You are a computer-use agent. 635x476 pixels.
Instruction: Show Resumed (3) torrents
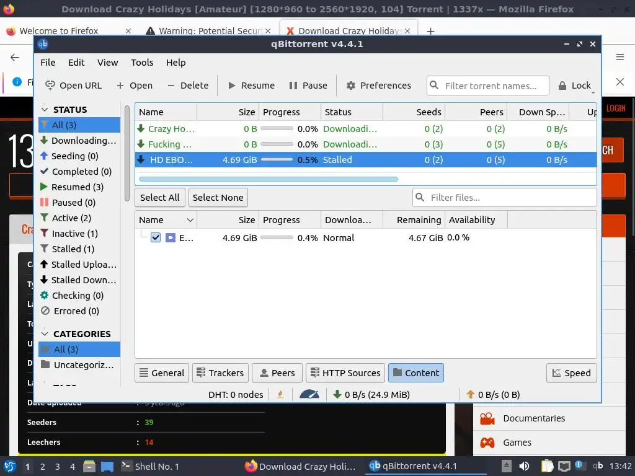[x=79, y=187]
